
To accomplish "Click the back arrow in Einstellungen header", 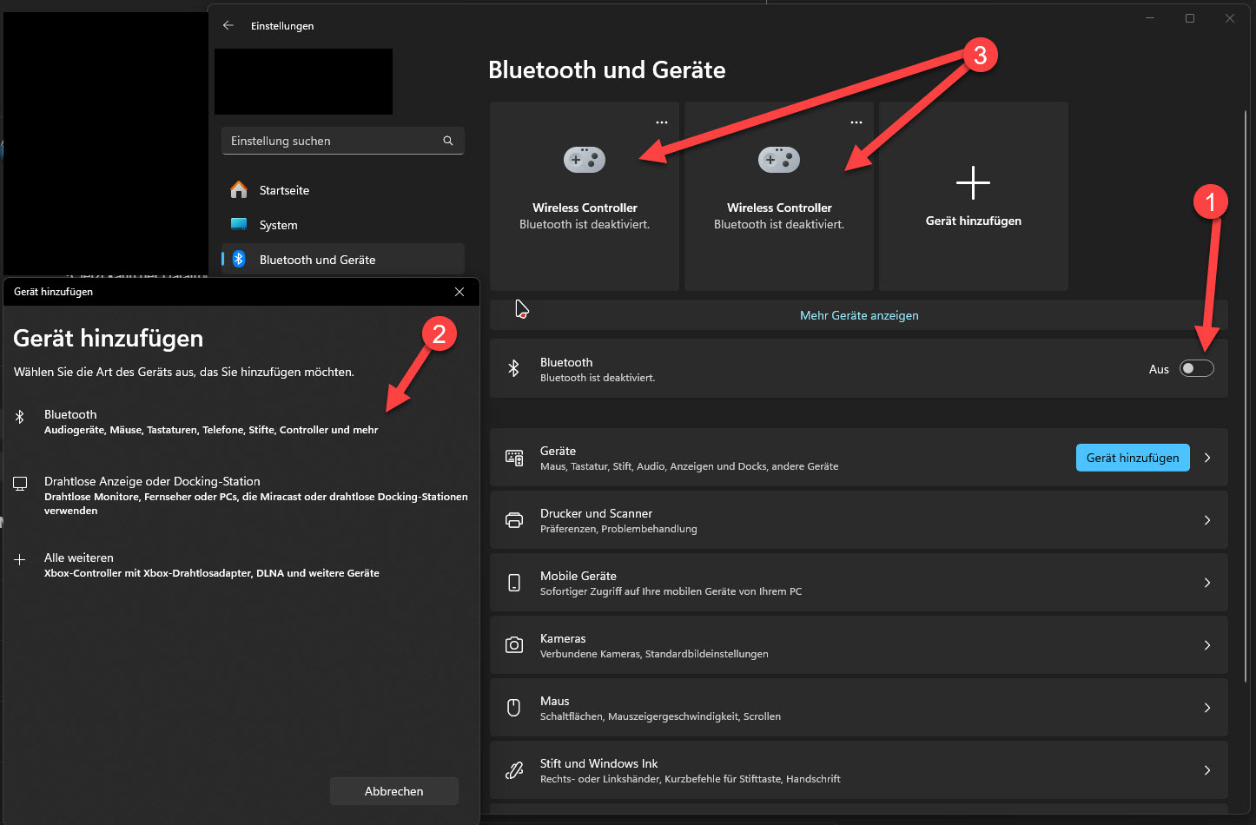I will (228, 26).
